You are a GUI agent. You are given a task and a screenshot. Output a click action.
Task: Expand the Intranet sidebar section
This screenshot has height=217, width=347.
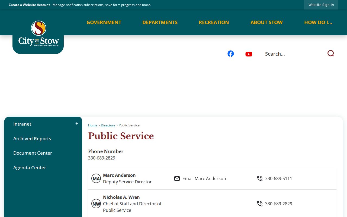pyautogui.click(x=77, y=124)
